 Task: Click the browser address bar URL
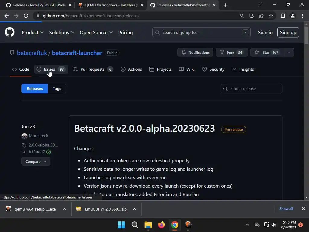point(91,16)
